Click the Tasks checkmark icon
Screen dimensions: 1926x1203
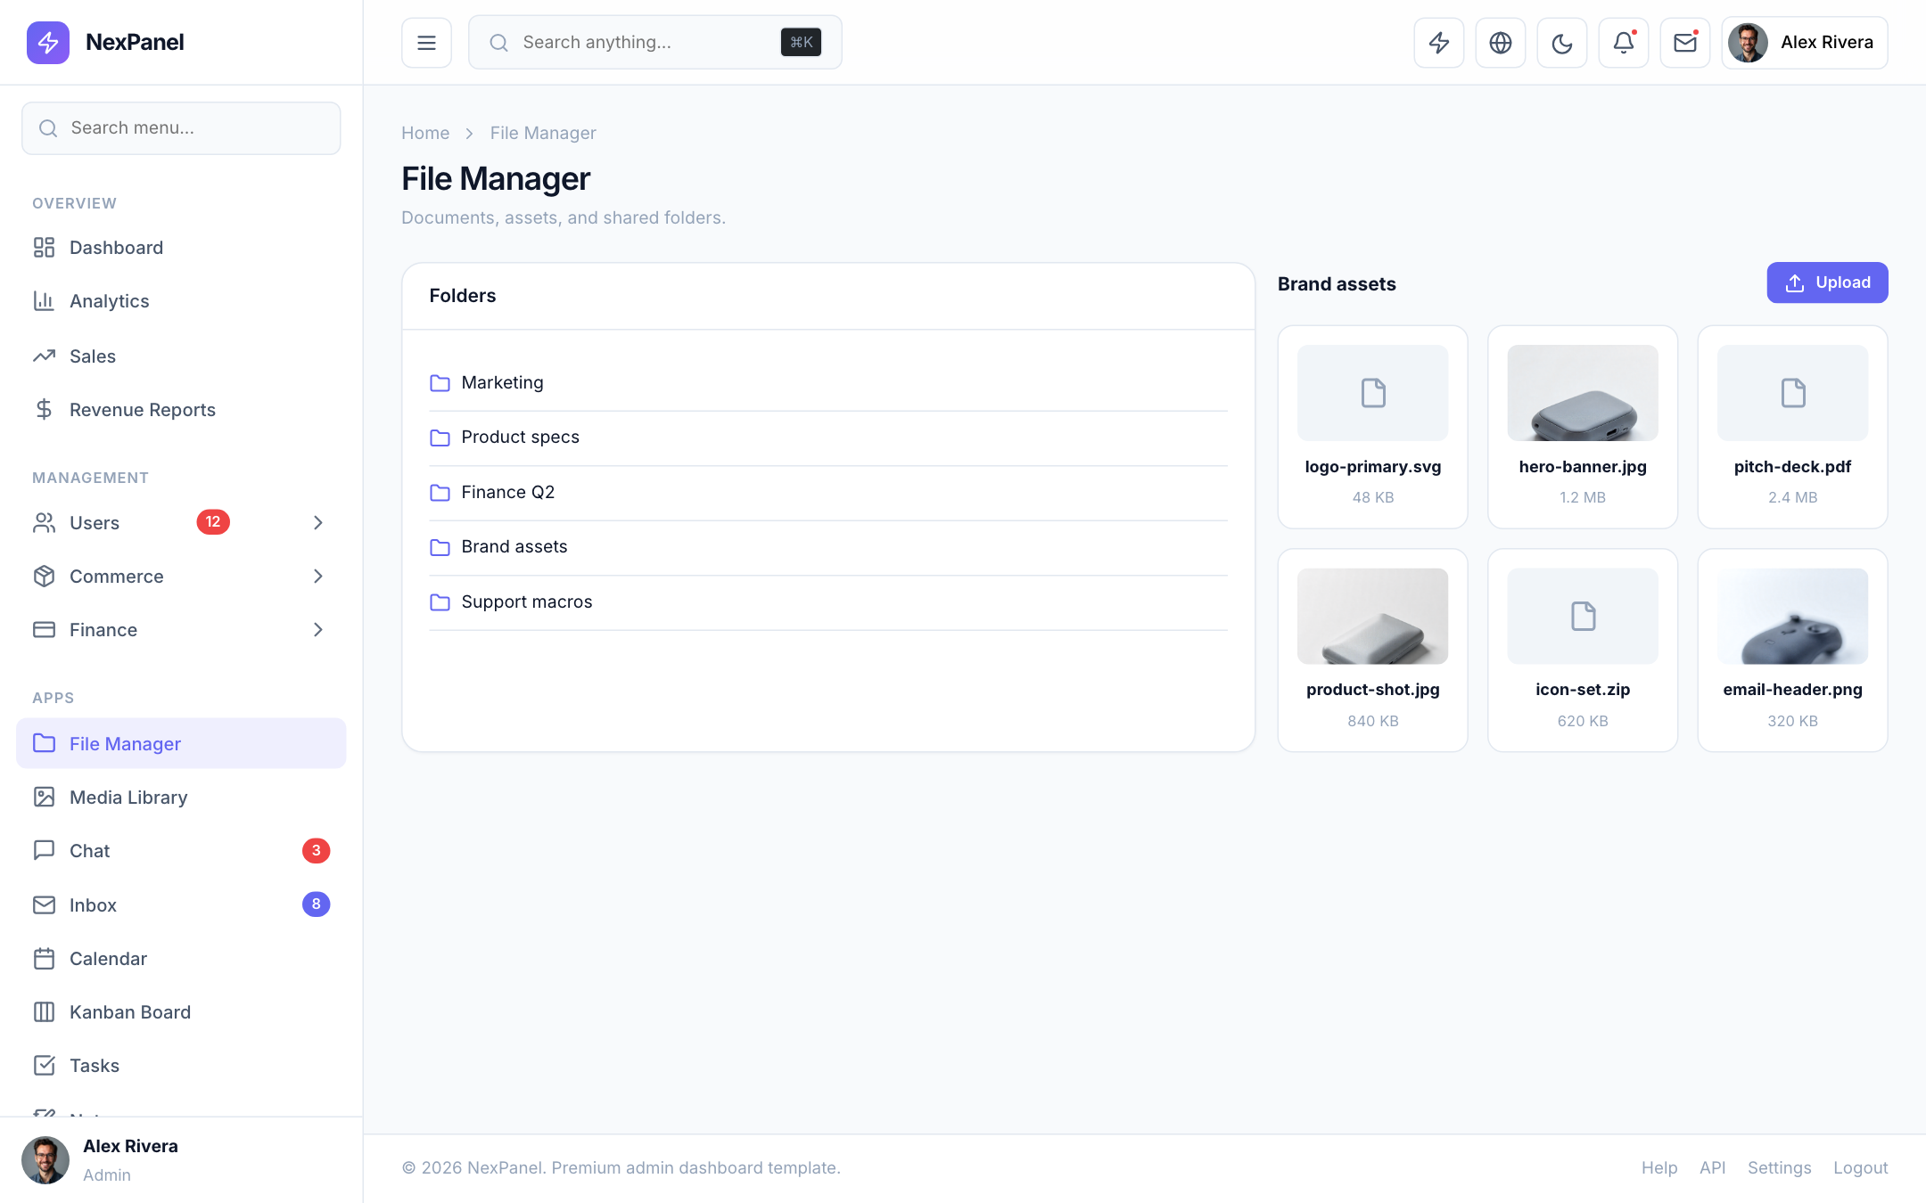click(44, 1065)
